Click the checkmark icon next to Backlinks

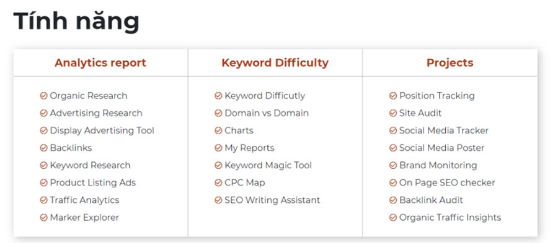[43, 148]
